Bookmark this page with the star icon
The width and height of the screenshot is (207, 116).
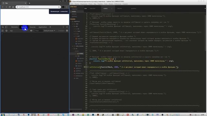click(59, 7)
